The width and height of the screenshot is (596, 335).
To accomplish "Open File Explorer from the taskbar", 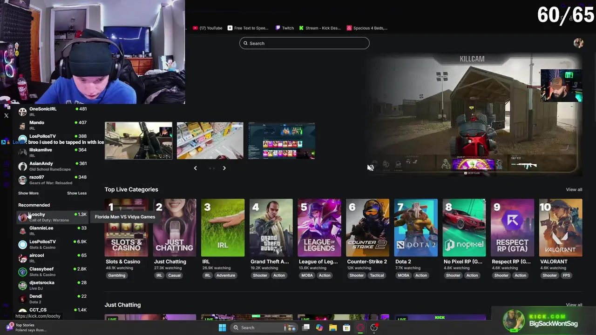I will pyautogui.click(x=333, y=328).
